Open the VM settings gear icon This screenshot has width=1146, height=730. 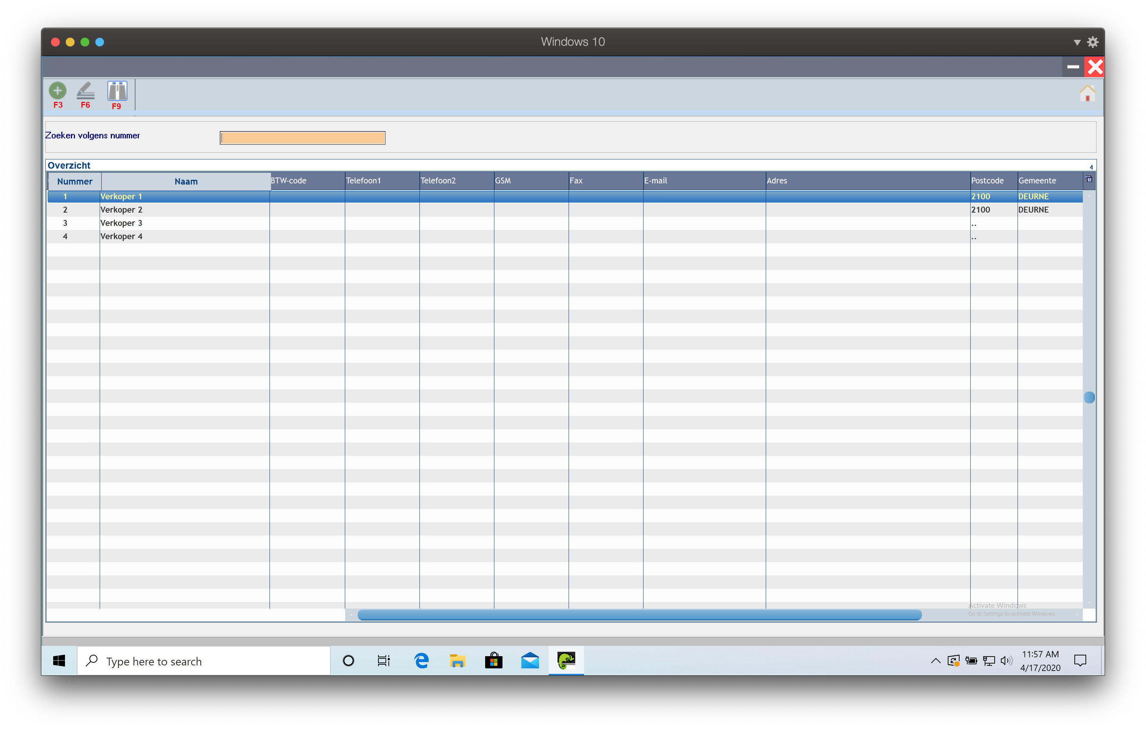[x=1093, y=42]
